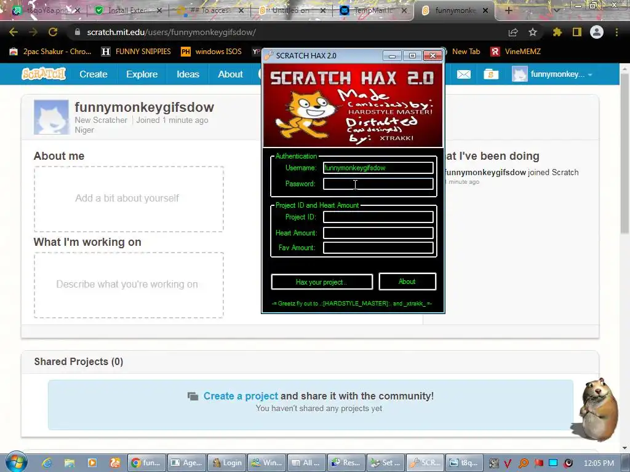Open the Create menu item in Scratch

(x=94, y=74)
